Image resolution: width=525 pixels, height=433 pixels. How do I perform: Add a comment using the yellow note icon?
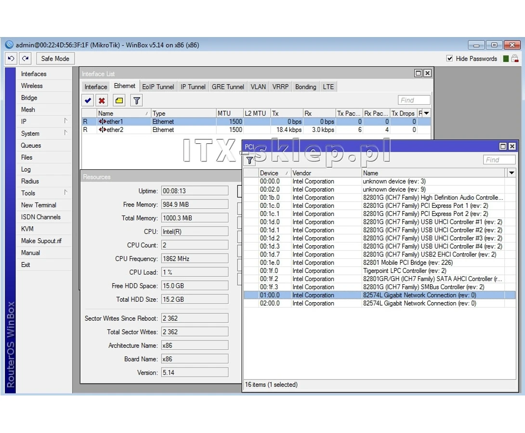tap(119, 100)
